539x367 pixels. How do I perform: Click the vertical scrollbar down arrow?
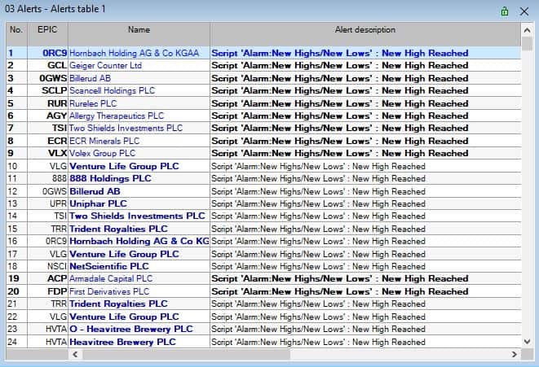(x=527, y=342)
